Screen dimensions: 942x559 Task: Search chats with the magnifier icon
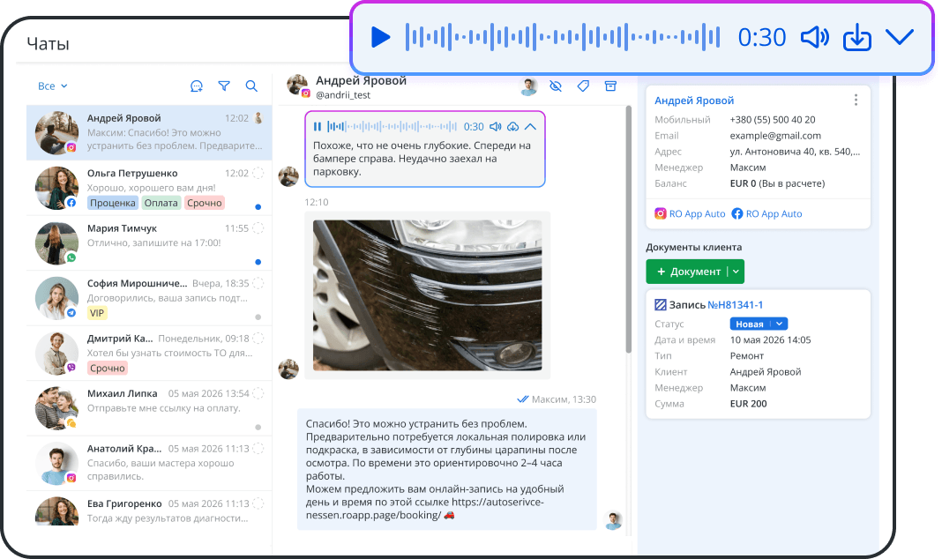click(251, 86)
